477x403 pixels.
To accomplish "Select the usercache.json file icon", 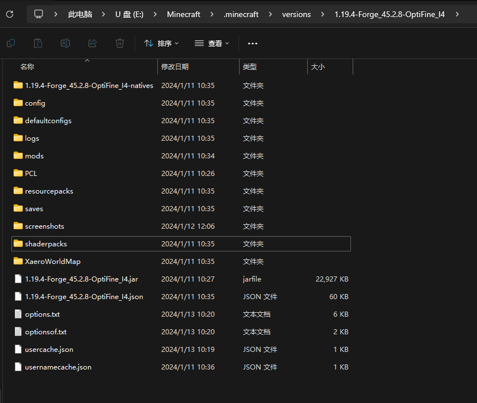I will pos(18,350).
